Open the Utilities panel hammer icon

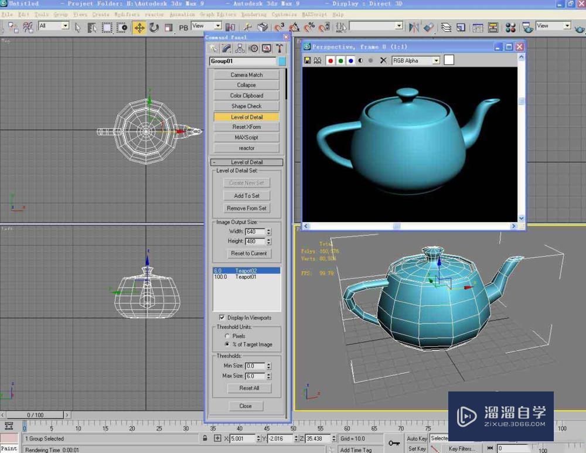point(280,48)
